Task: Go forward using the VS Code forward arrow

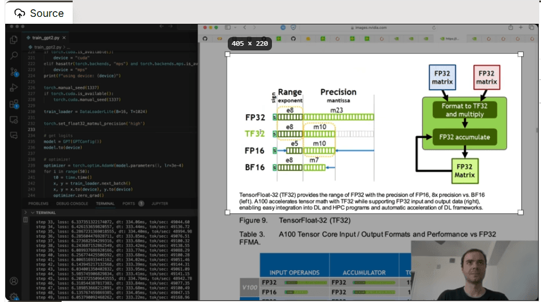Action: pos(170,27)
